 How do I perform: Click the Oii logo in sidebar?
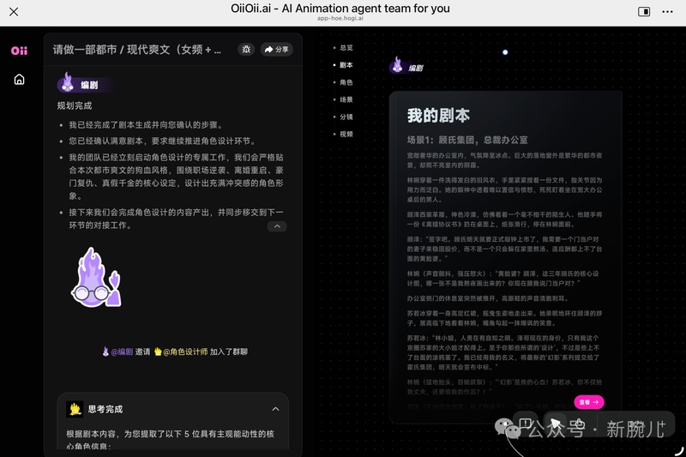[19, 51]
